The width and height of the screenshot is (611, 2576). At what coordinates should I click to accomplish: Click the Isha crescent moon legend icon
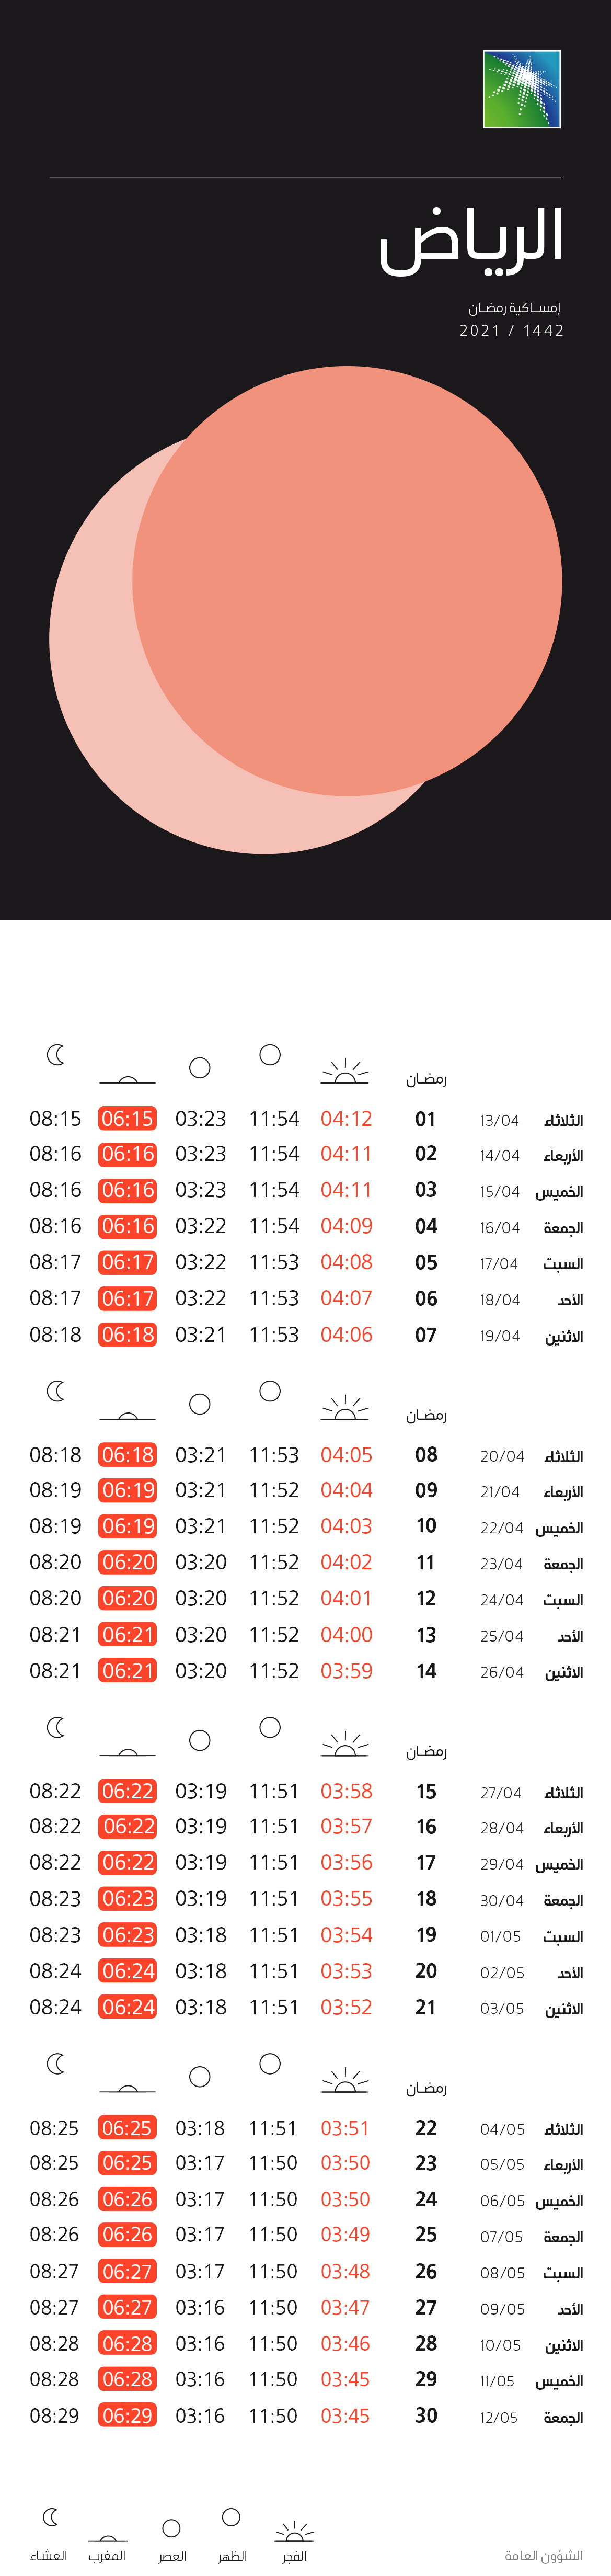pyautogui.click(x=50, y=2517)
